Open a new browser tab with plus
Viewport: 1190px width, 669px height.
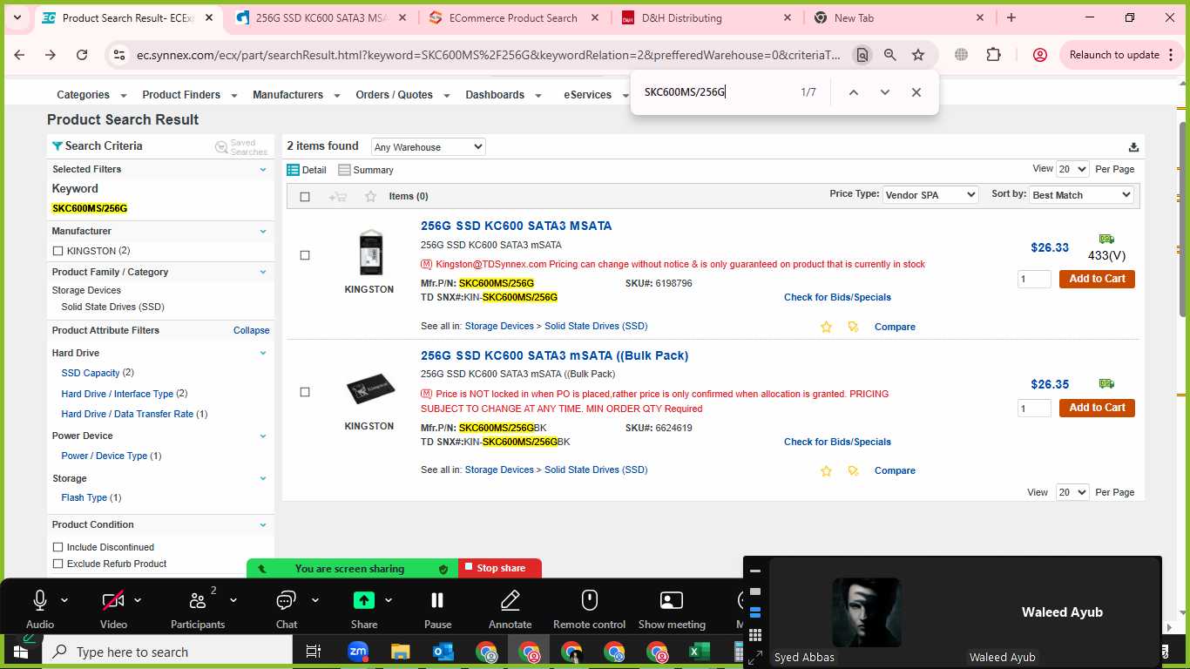pyautogui.click(x=1011, y=17)
